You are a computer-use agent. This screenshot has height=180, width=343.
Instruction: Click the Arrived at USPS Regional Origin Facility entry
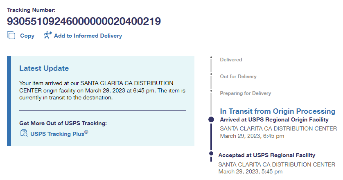[x=274, y=120]
